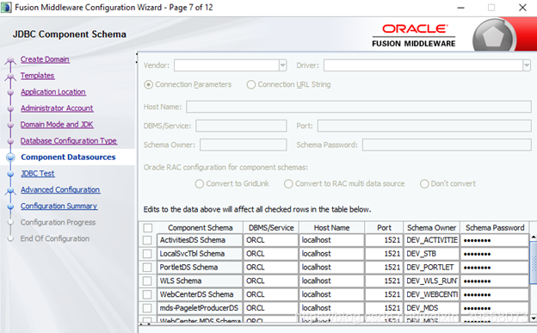
Task: Open the Create Domain step
Action: 45,59
